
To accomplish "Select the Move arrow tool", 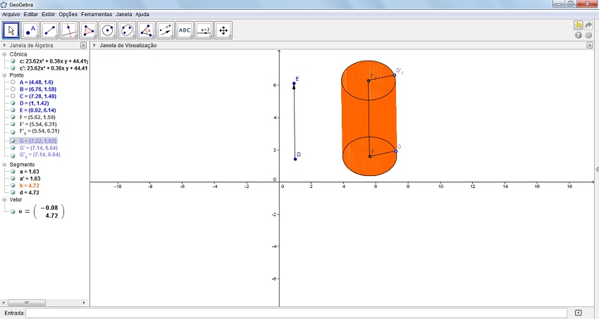I will [x=11, y=30].
